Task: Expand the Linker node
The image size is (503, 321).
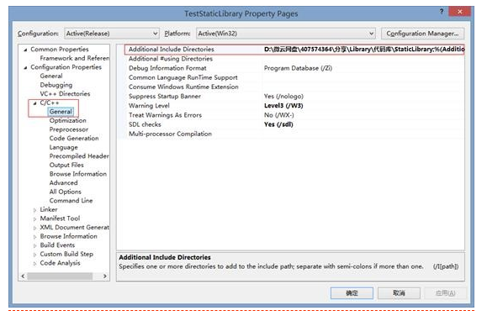Action: point(34,210)
